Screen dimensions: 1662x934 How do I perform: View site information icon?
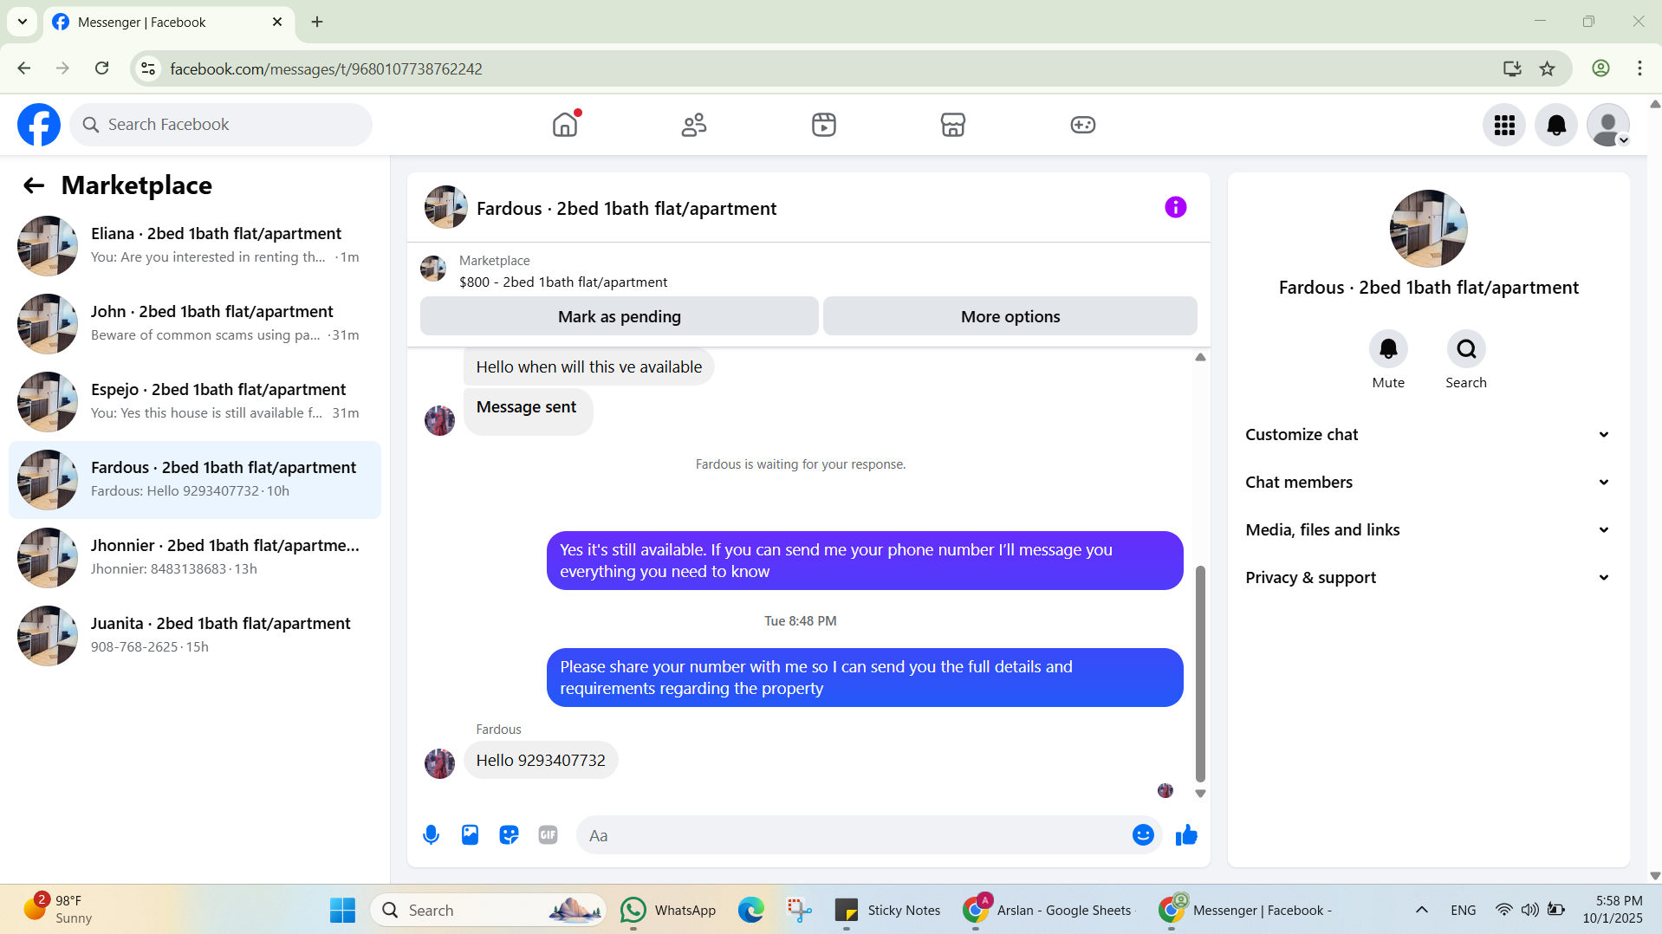click(148, 68)
